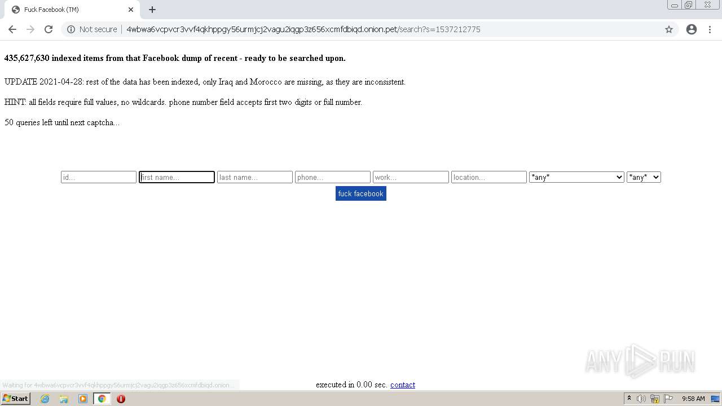Screen dimensions: 722x406
Task: Focus the last name field
Action: coord(255,177)
